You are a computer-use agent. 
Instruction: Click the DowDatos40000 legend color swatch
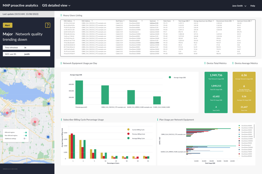pyautogui.click(x=239, y=126)
